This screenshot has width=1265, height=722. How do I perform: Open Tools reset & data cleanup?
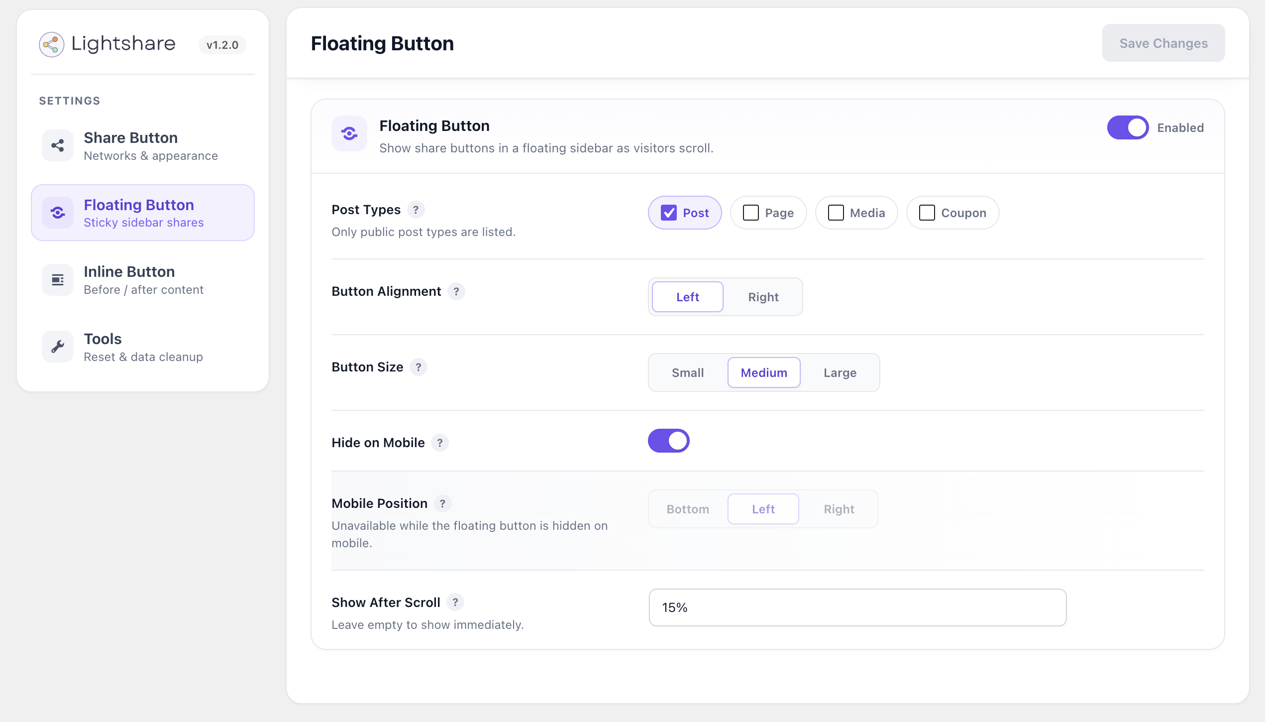pos(143,347)
